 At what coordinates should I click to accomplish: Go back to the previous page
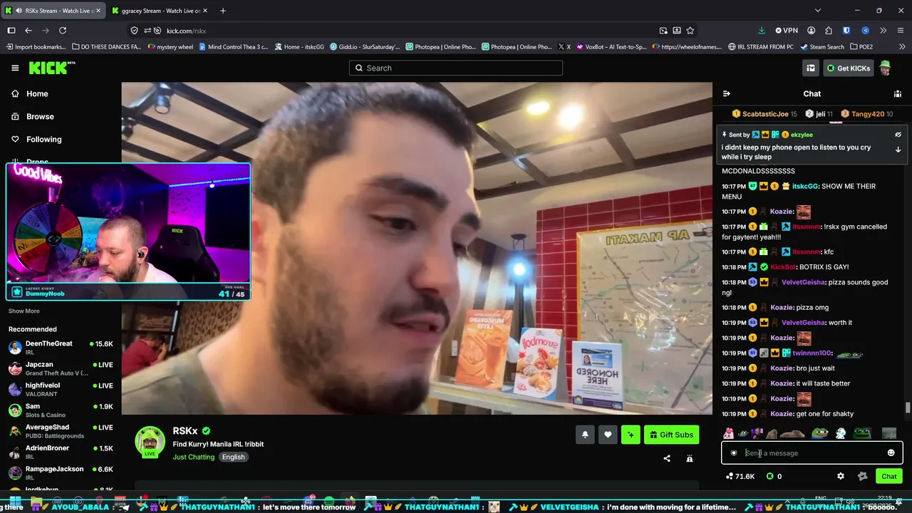tap(28, 31)
